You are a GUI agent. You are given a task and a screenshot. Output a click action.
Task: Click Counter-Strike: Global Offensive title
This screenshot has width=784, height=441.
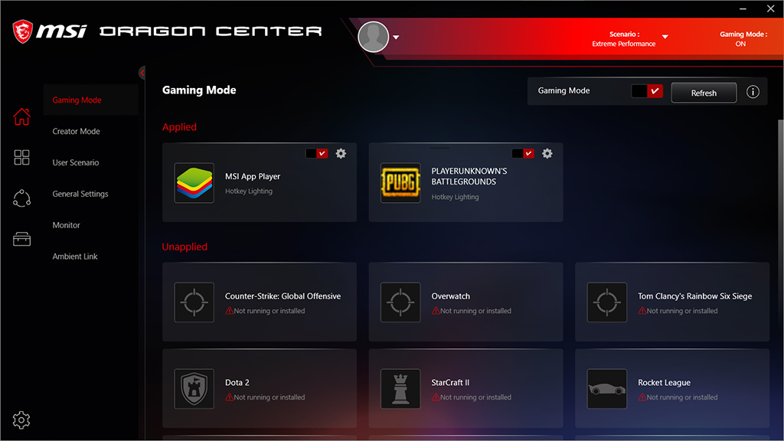(283, 296)
